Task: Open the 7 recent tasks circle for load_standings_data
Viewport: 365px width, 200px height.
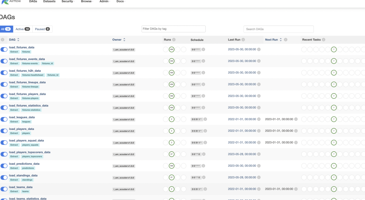Action: point(334,177)
